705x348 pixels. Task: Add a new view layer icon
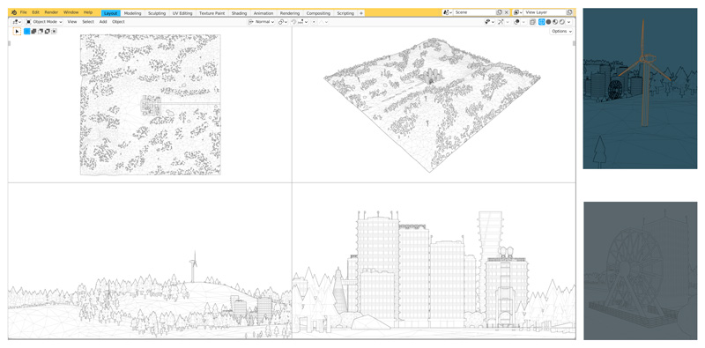(569, 12)
